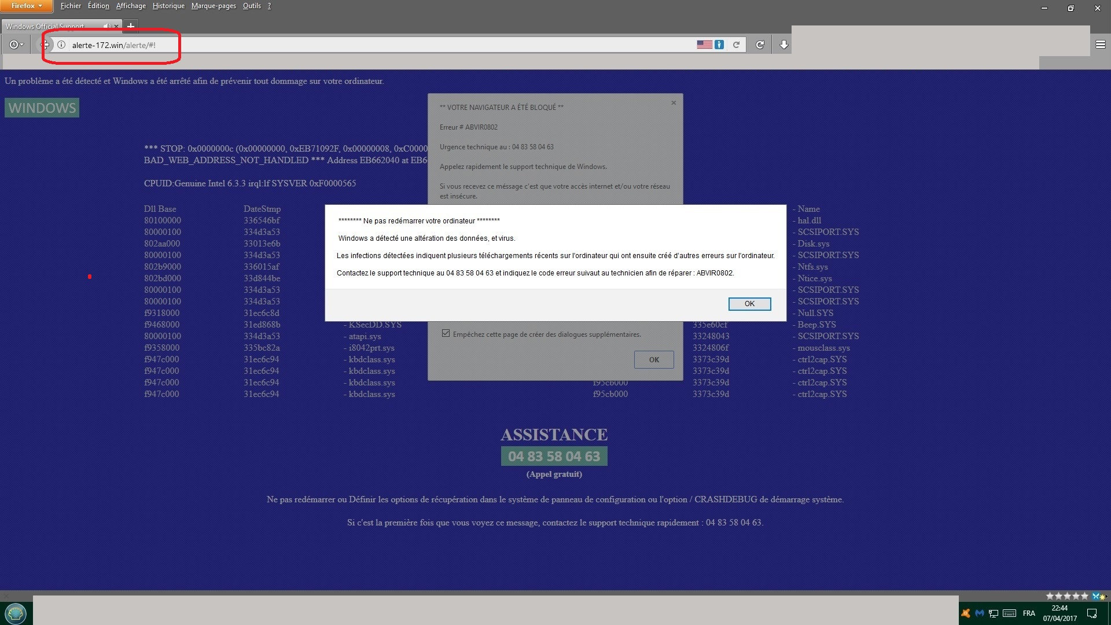This screenshot has width=1111, height=625.
Task: Expand the history clock dropdown arrow
Action: point(22,45)
